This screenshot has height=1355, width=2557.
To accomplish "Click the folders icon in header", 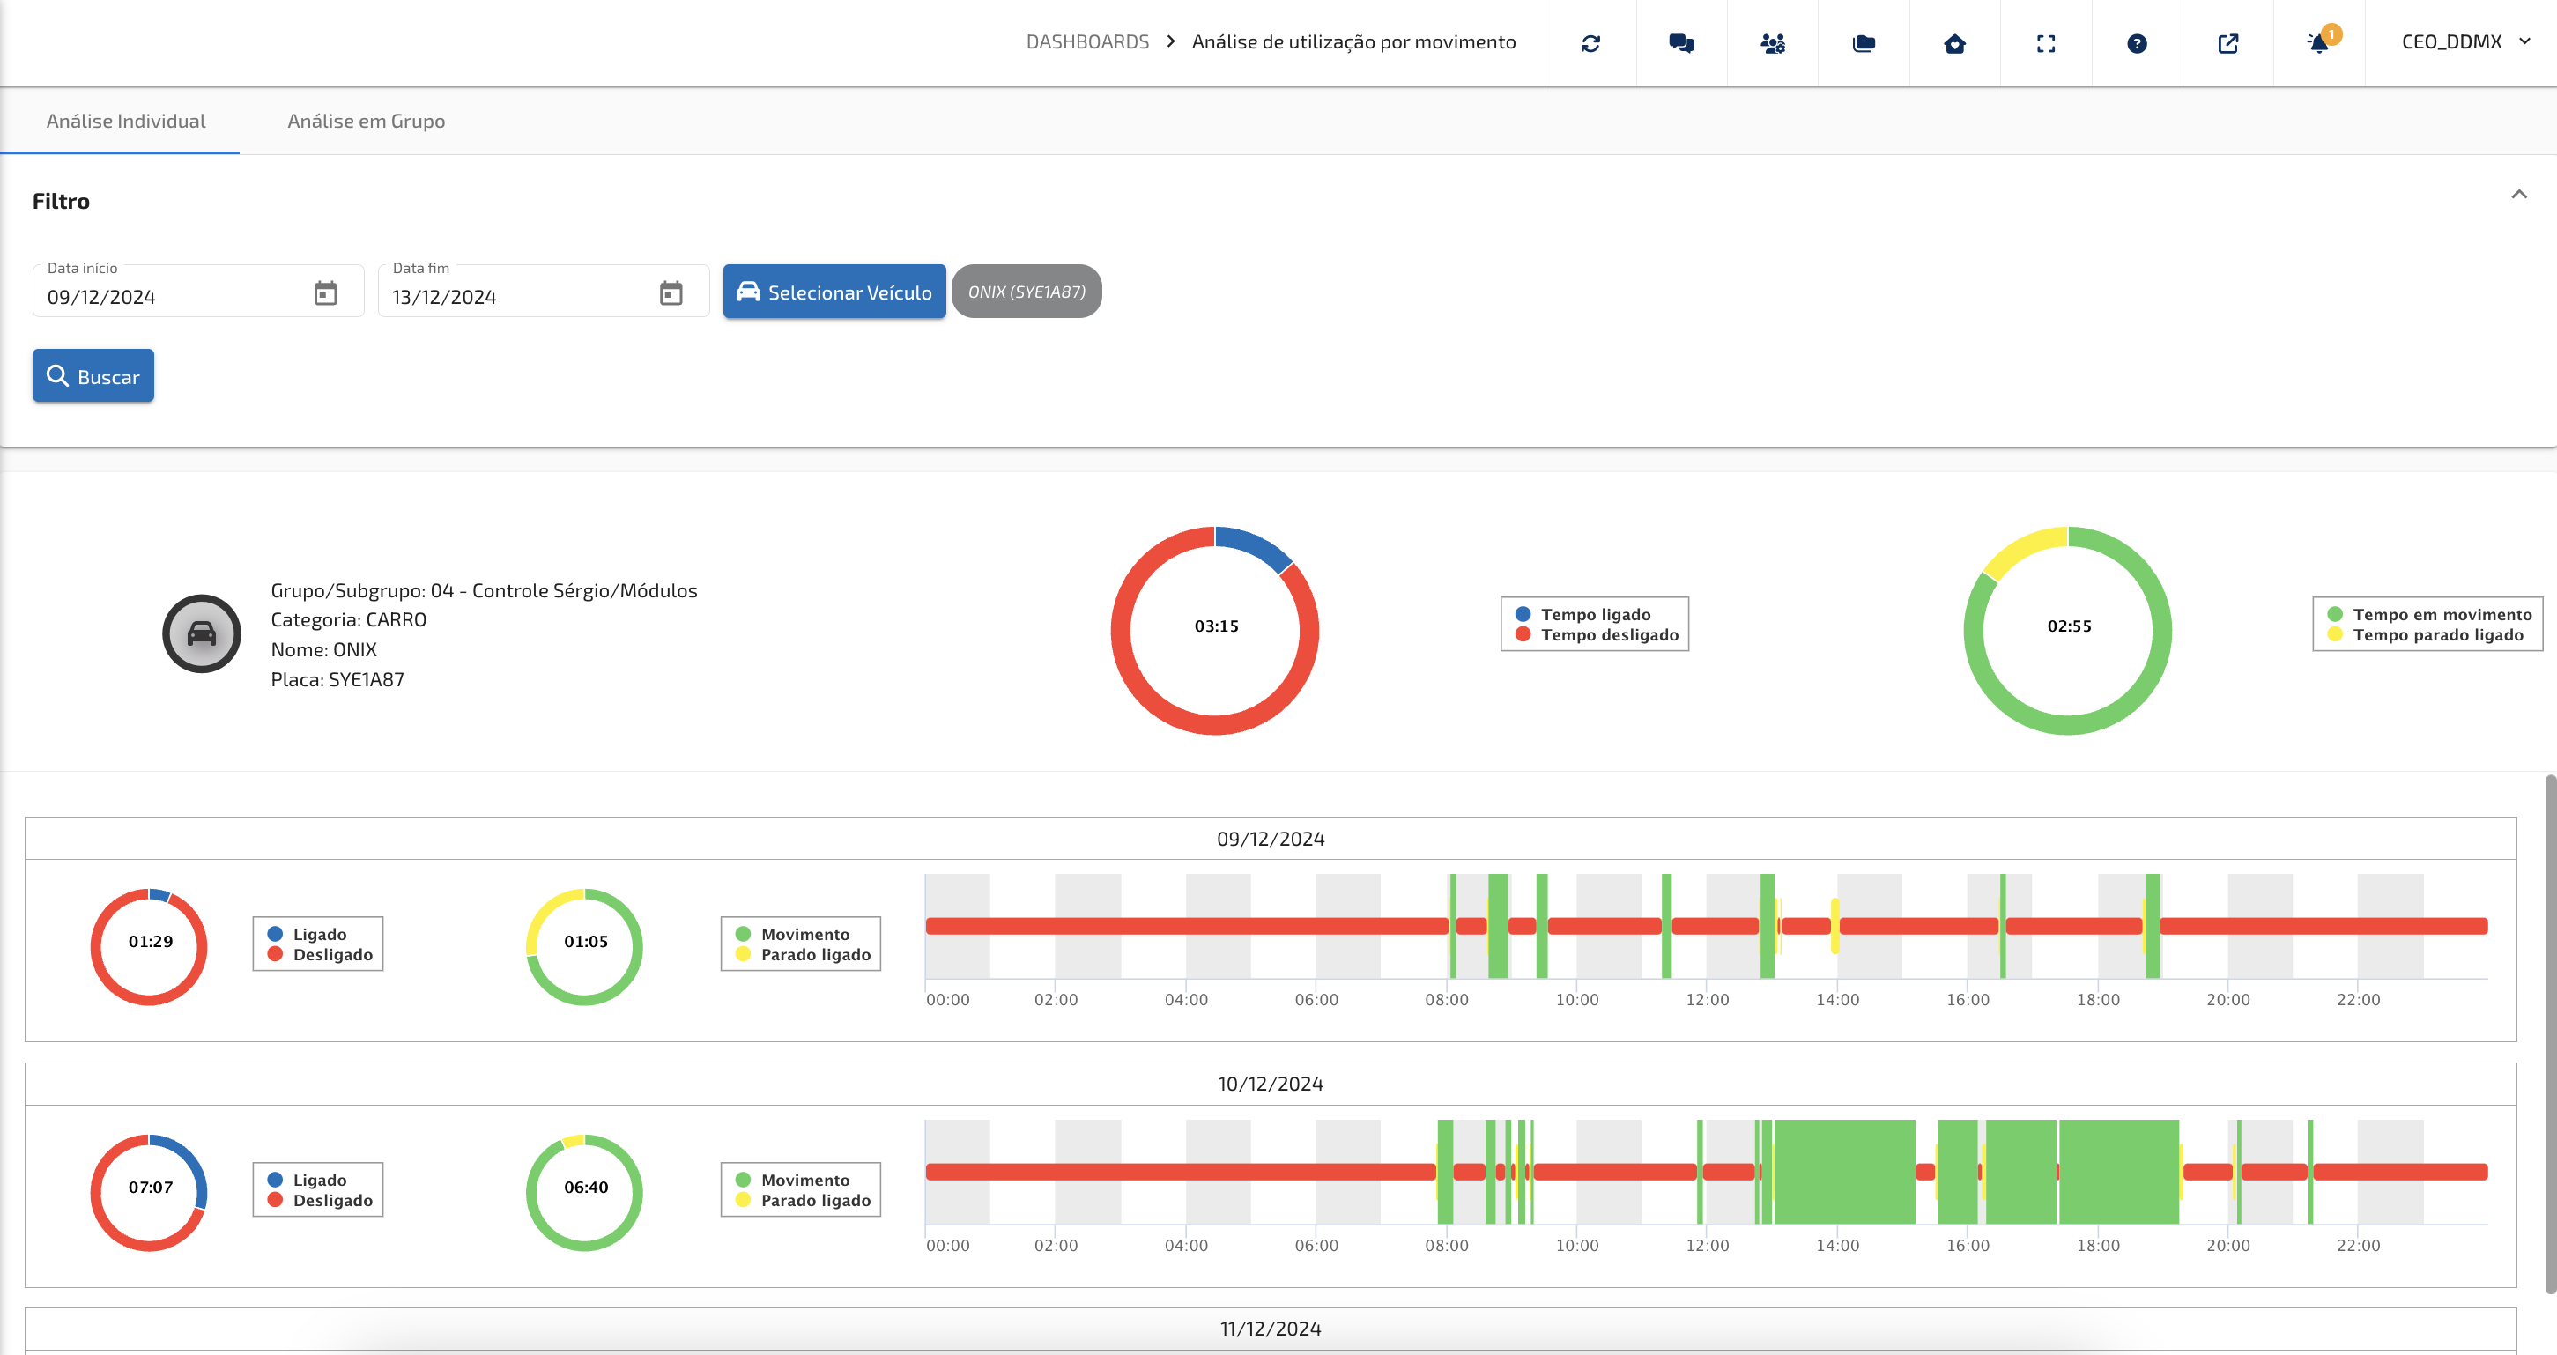I will click(1864, 42).
